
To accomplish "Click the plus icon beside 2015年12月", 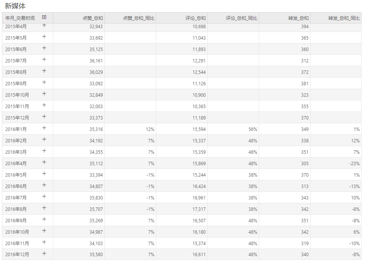I will pos(44,116).
